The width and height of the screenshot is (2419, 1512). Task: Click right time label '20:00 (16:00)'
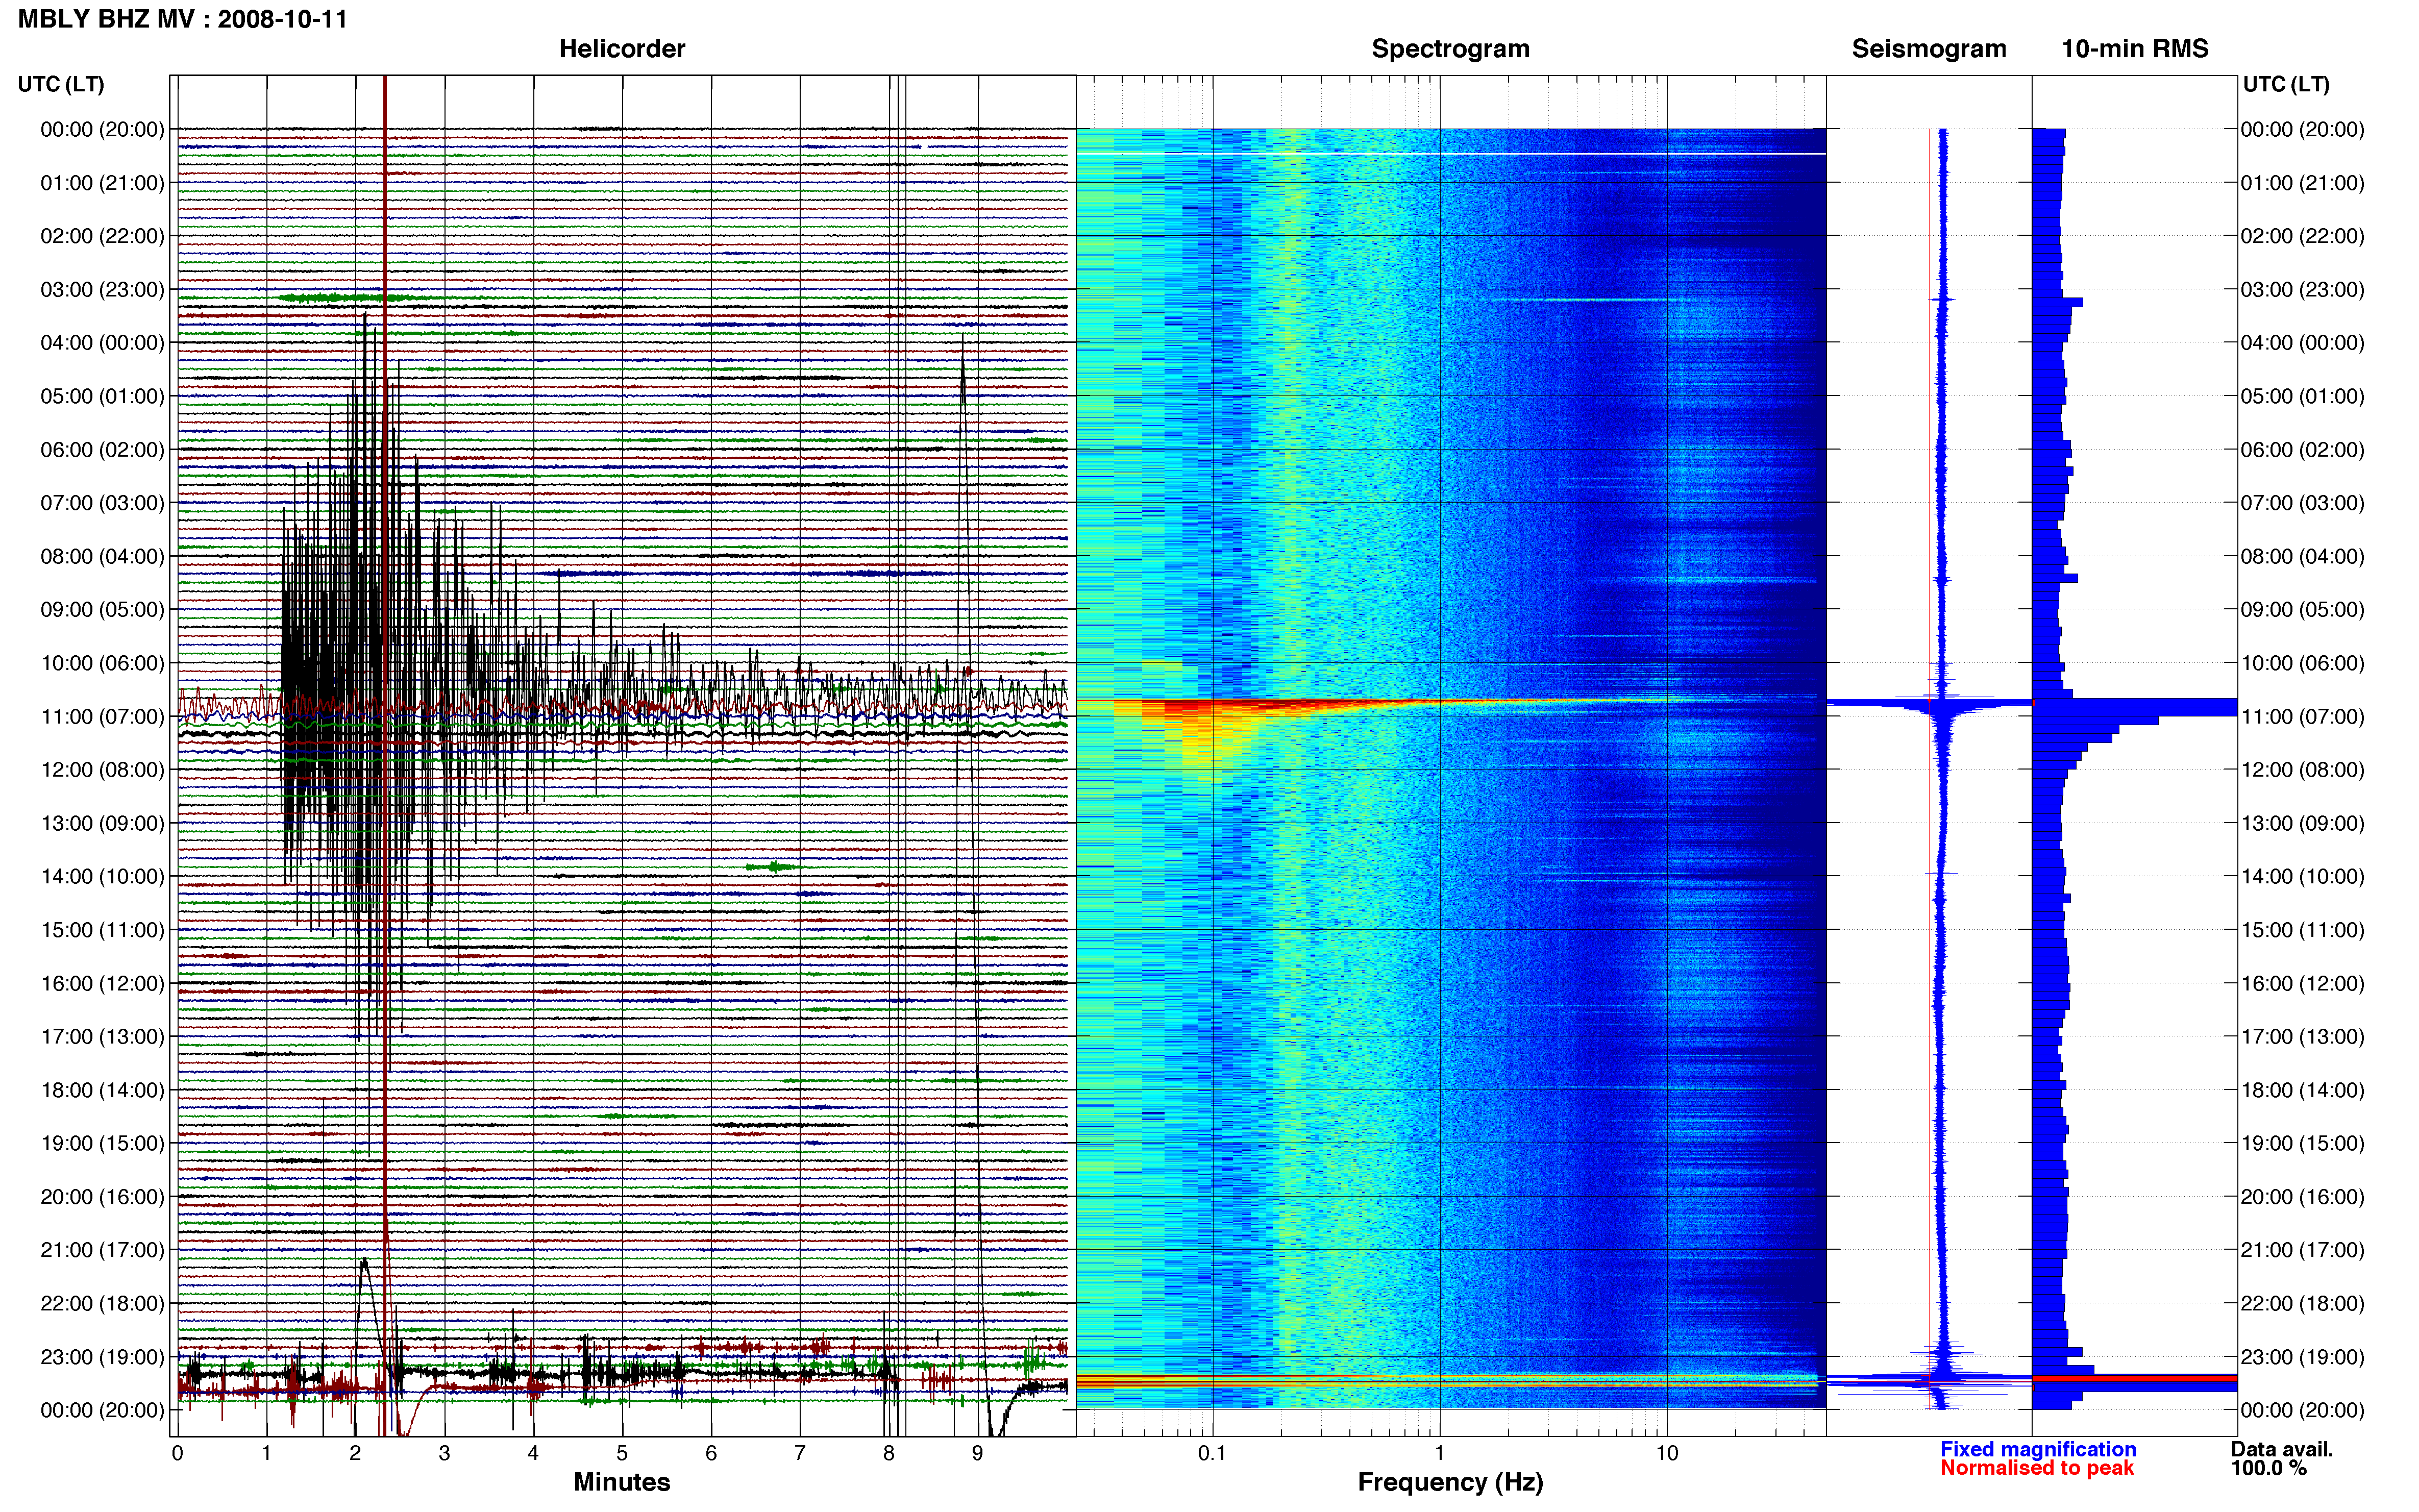(x=2302, y=1197)
